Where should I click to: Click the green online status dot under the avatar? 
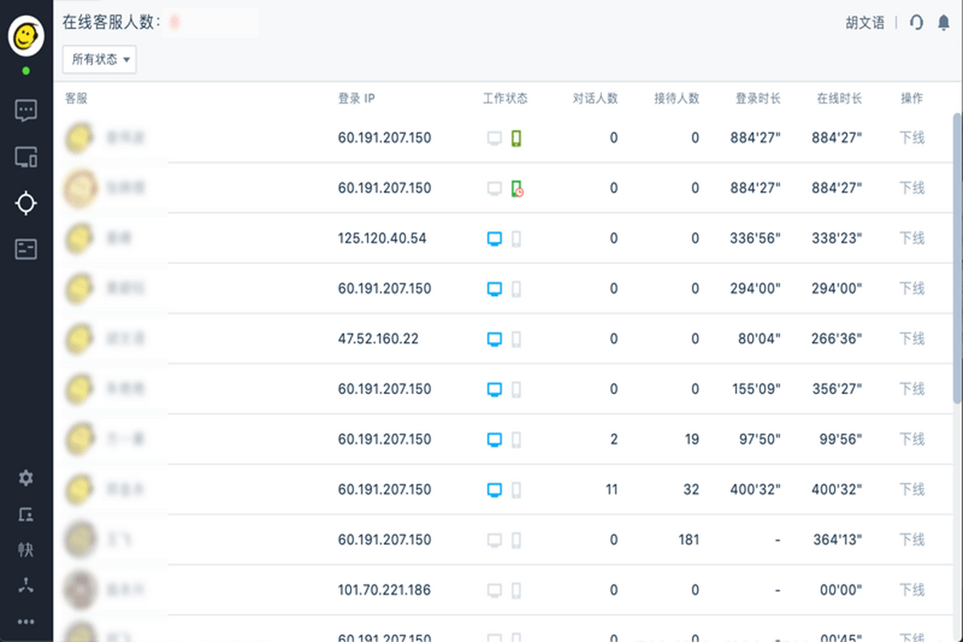click(26, 71)
